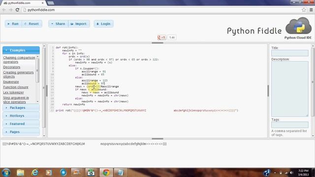Launch Internet Explorer from taskbar
The width and height of the screenshot is (315, 177).
tap(35, 173)
